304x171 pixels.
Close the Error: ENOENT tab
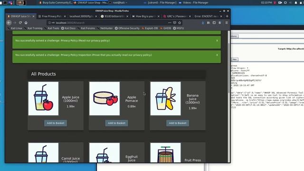pos(221,17)
